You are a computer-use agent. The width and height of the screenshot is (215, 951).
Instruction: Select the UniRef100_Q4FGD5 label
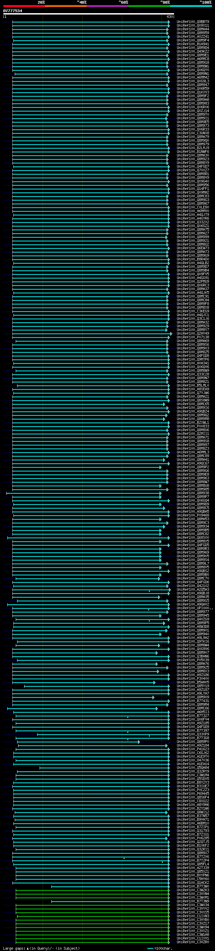coord(192,545)
